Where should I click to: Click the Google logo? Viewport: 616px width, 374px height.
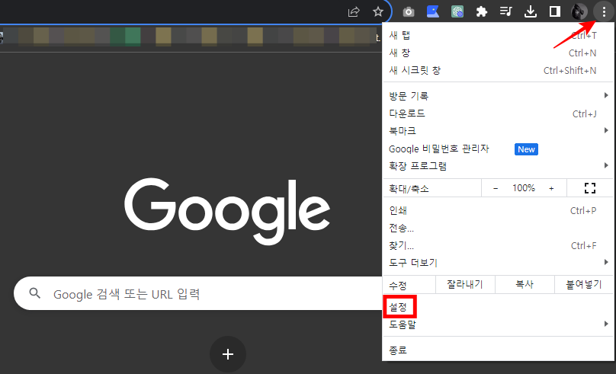tap(227, 211)
